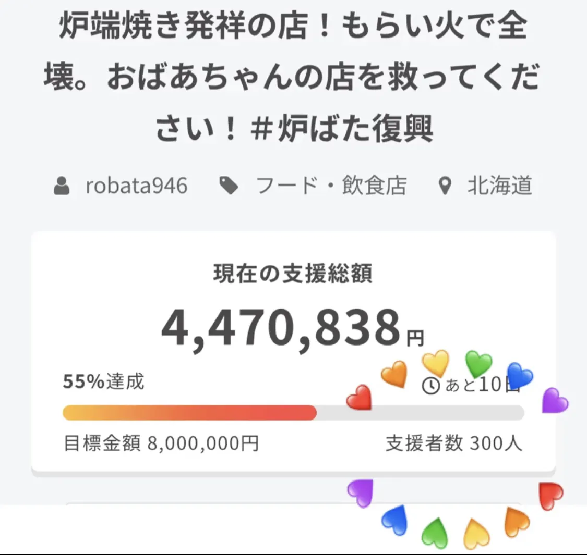Click the location pin icon beside 北海道
This screenshot has height=555, width=587.
[x=445, y=186]
